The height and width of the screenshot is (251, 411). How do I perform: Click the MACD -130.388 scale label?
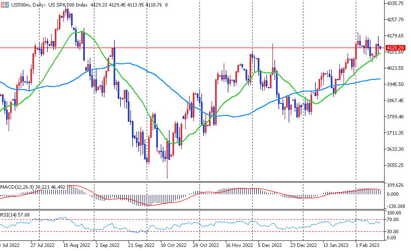coord(395,206)
